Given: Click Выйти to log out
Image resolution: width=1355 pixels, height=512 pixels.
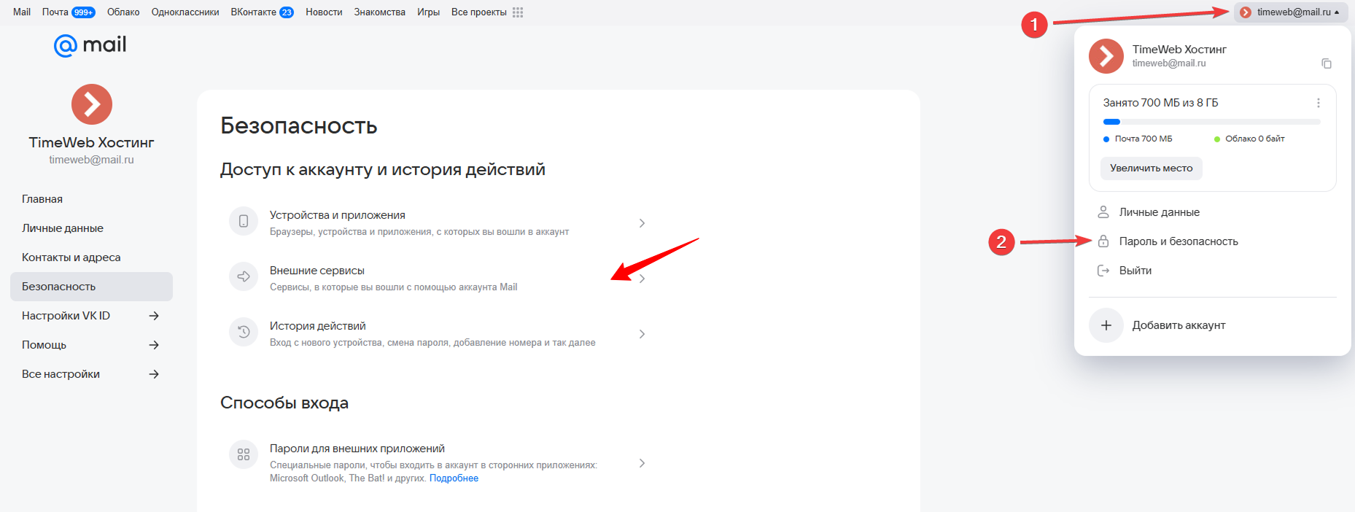Looking at the screenshot, I should click(x=1212, y=271).
